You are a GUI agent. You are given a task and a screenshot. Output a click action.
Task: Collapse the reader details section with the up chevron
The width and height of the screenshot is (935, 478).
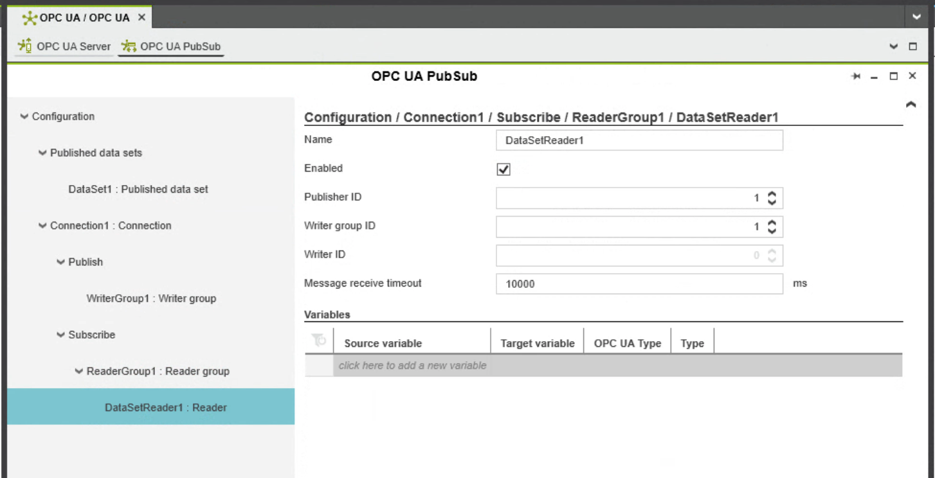pyautogui.click(x=911, y=104)
